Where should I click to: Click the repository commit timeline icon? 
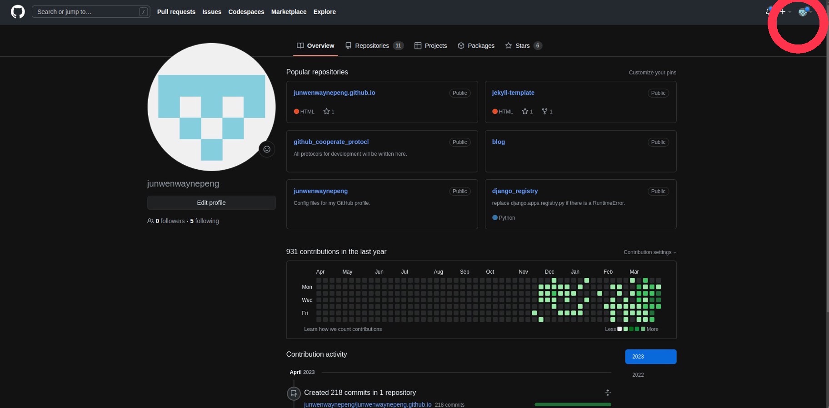coord(294,393)
